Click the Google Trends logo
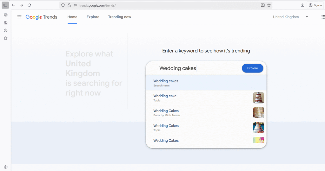The height and width of the screenshot is (171, 325). pyautogui.click(x=42, y=17)
